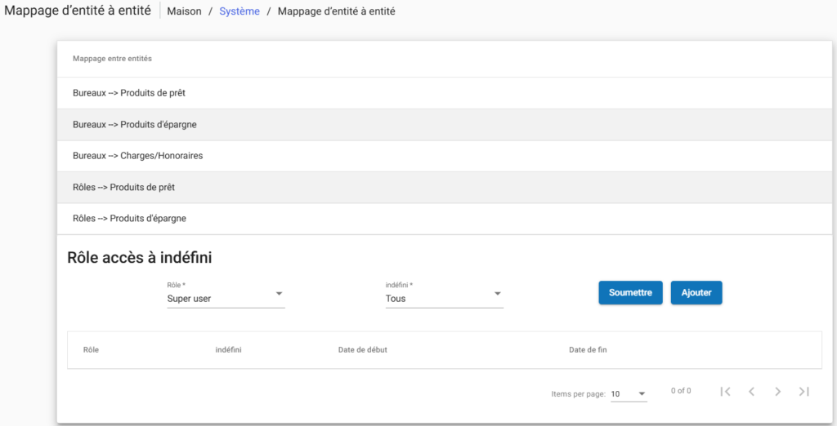Click the indéfini column header in table

point(228,350)
